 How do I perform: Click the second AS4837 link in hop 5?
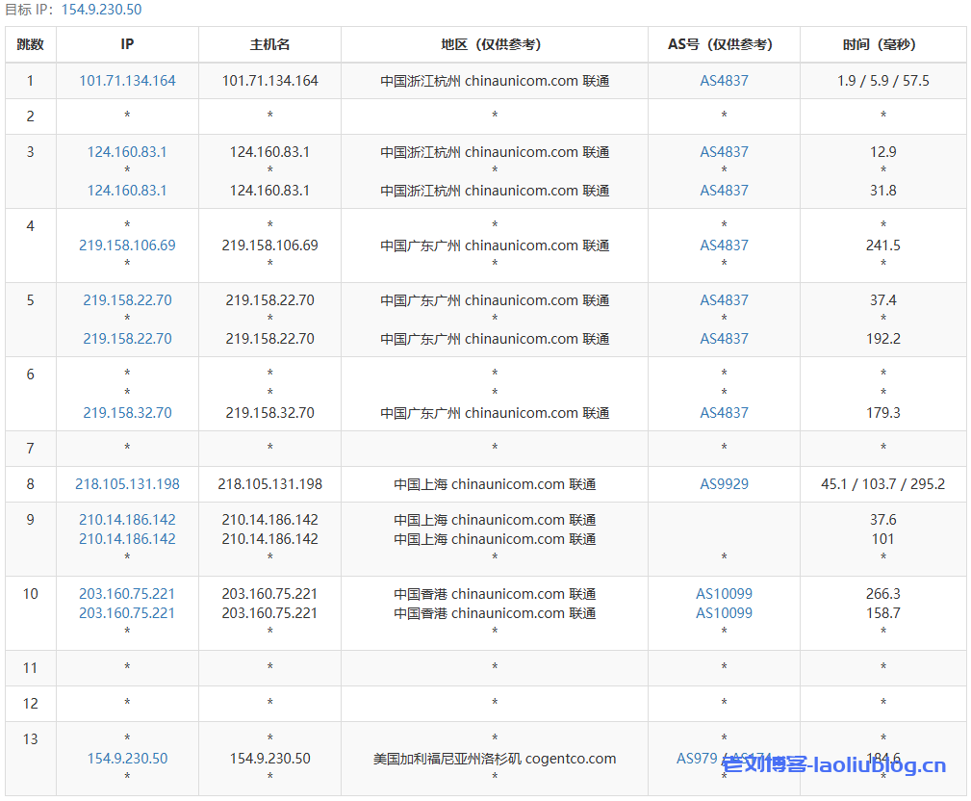click(724, 338)
